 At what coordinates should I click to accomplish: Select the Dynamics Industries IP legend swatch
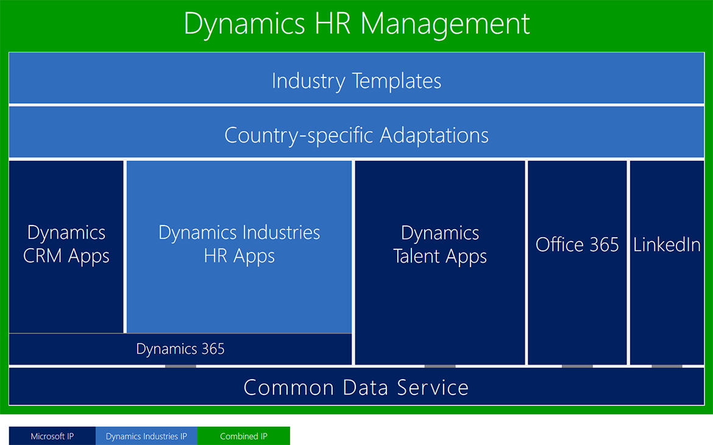pyautogui.click(x=146, y=436)
